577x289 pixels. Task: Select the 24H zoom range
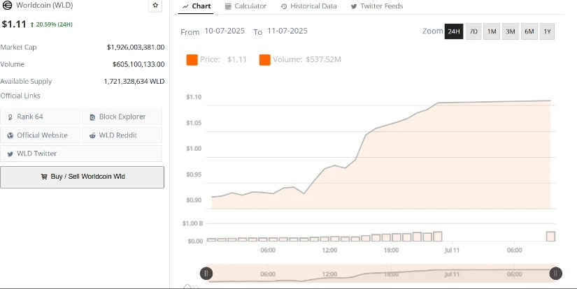point(454,32)
